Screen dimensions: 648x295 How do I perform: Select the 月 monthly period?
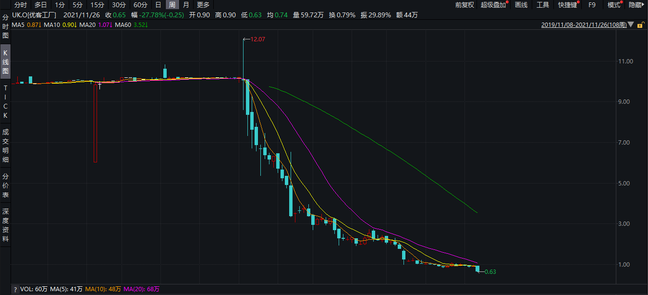[x=186, y=5]
